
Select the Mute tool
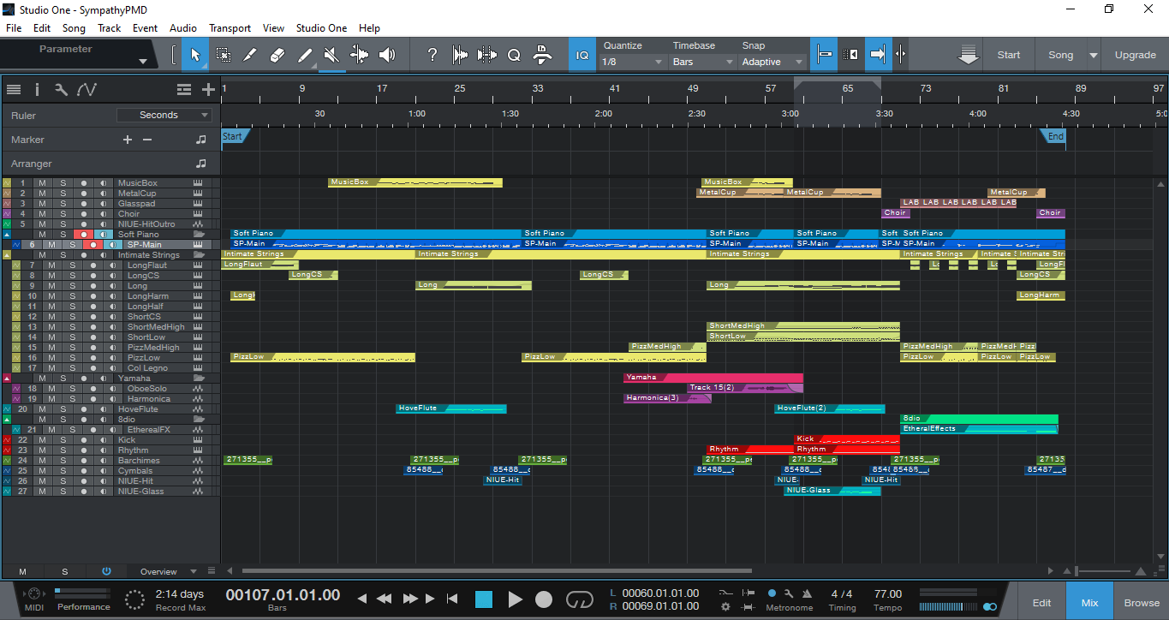(332, 55)
